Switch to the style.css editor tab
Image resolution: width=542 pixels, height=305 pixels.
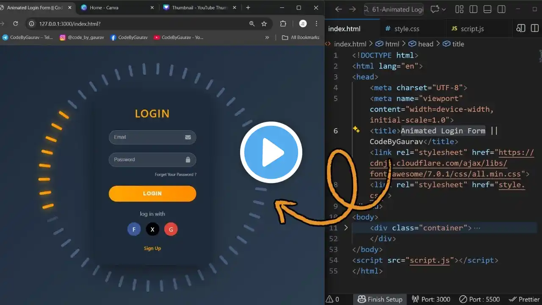click(406, 29)
